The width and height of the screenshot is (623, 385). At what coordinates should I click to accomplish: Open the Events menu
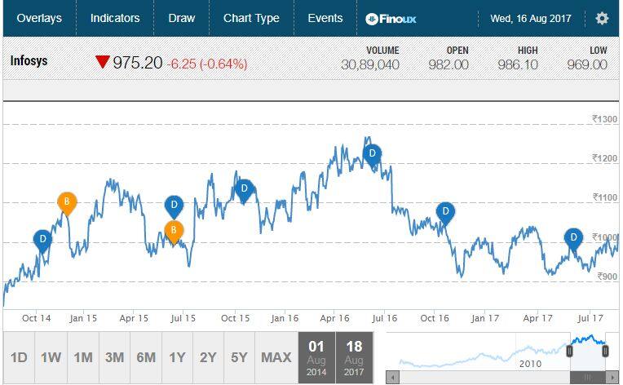pyautogui.click(x=325, y=18)
